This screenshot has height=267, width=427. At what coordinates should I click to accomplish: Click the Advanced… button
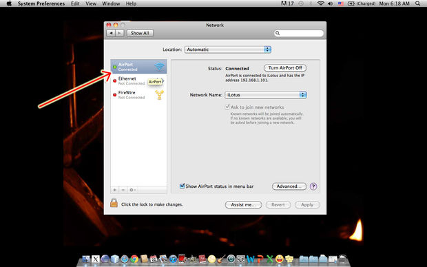point(289,186)
